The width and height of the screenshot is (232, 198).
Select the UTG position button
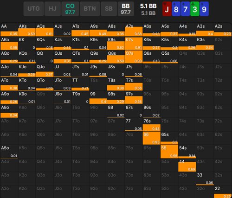tap(33, 9)
